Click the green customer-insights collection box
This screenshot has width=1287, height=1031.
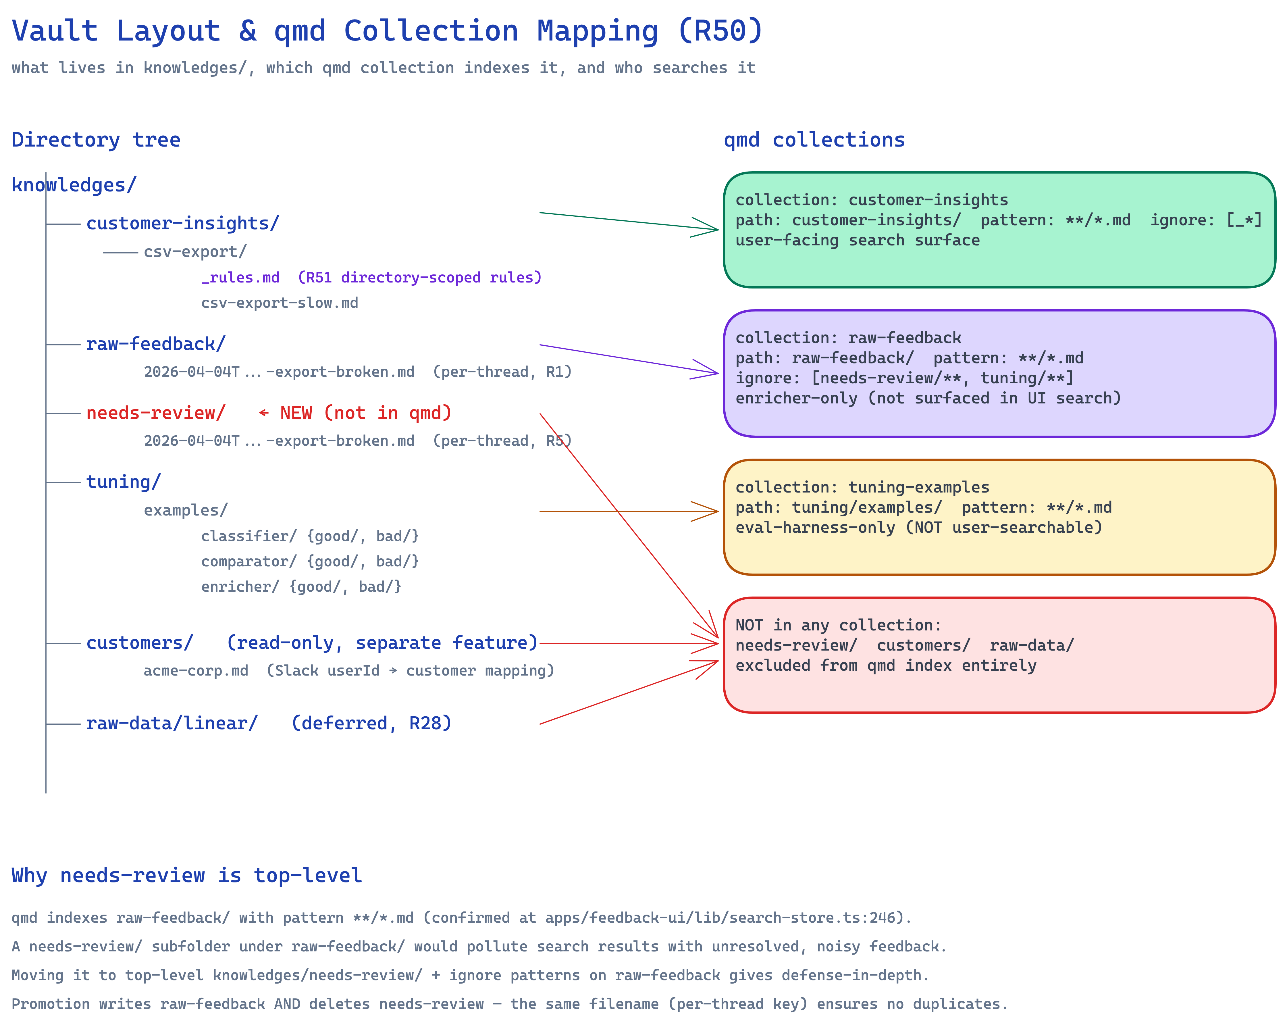pos(999,230)
